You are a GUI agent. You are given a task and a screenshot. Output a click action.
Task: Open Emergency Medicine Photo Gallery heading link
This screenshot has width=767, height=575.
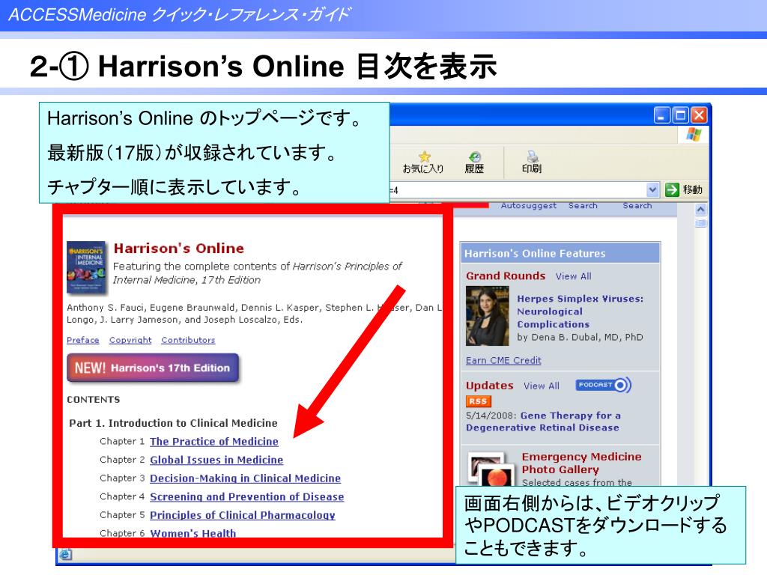pos(581,463)
